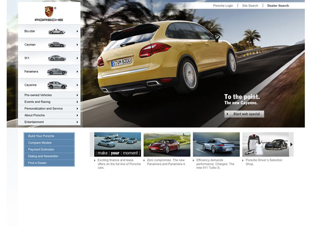Click the carousel next arrow

tap(291, 145)
